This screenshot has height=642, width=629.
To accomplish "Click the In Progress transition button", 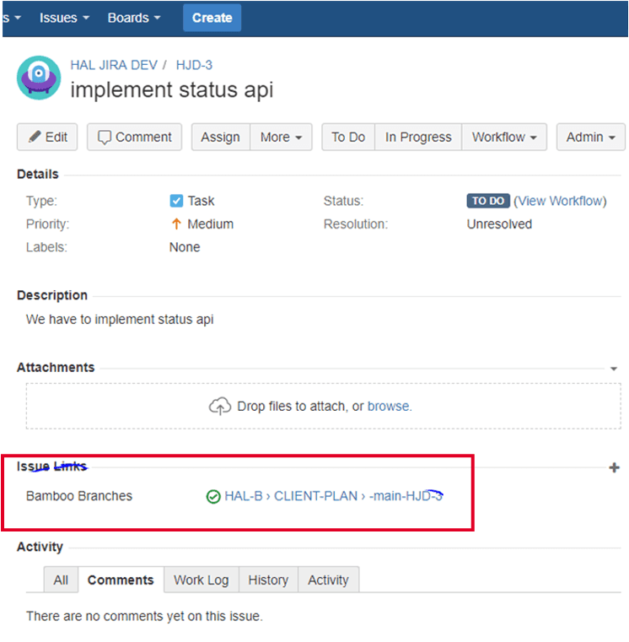I will coord(418,138).
